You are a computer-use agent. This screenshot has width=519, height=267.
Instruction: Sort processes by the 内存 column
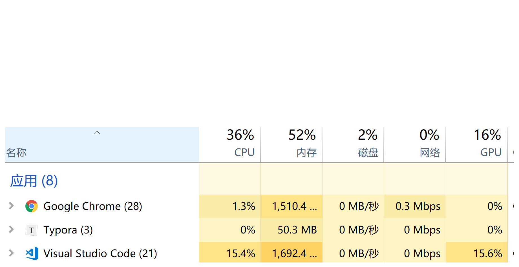click(x=291, y=144)
